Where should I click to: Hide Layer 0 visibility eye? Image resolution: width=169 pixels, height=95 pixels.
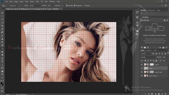[142, 65]
